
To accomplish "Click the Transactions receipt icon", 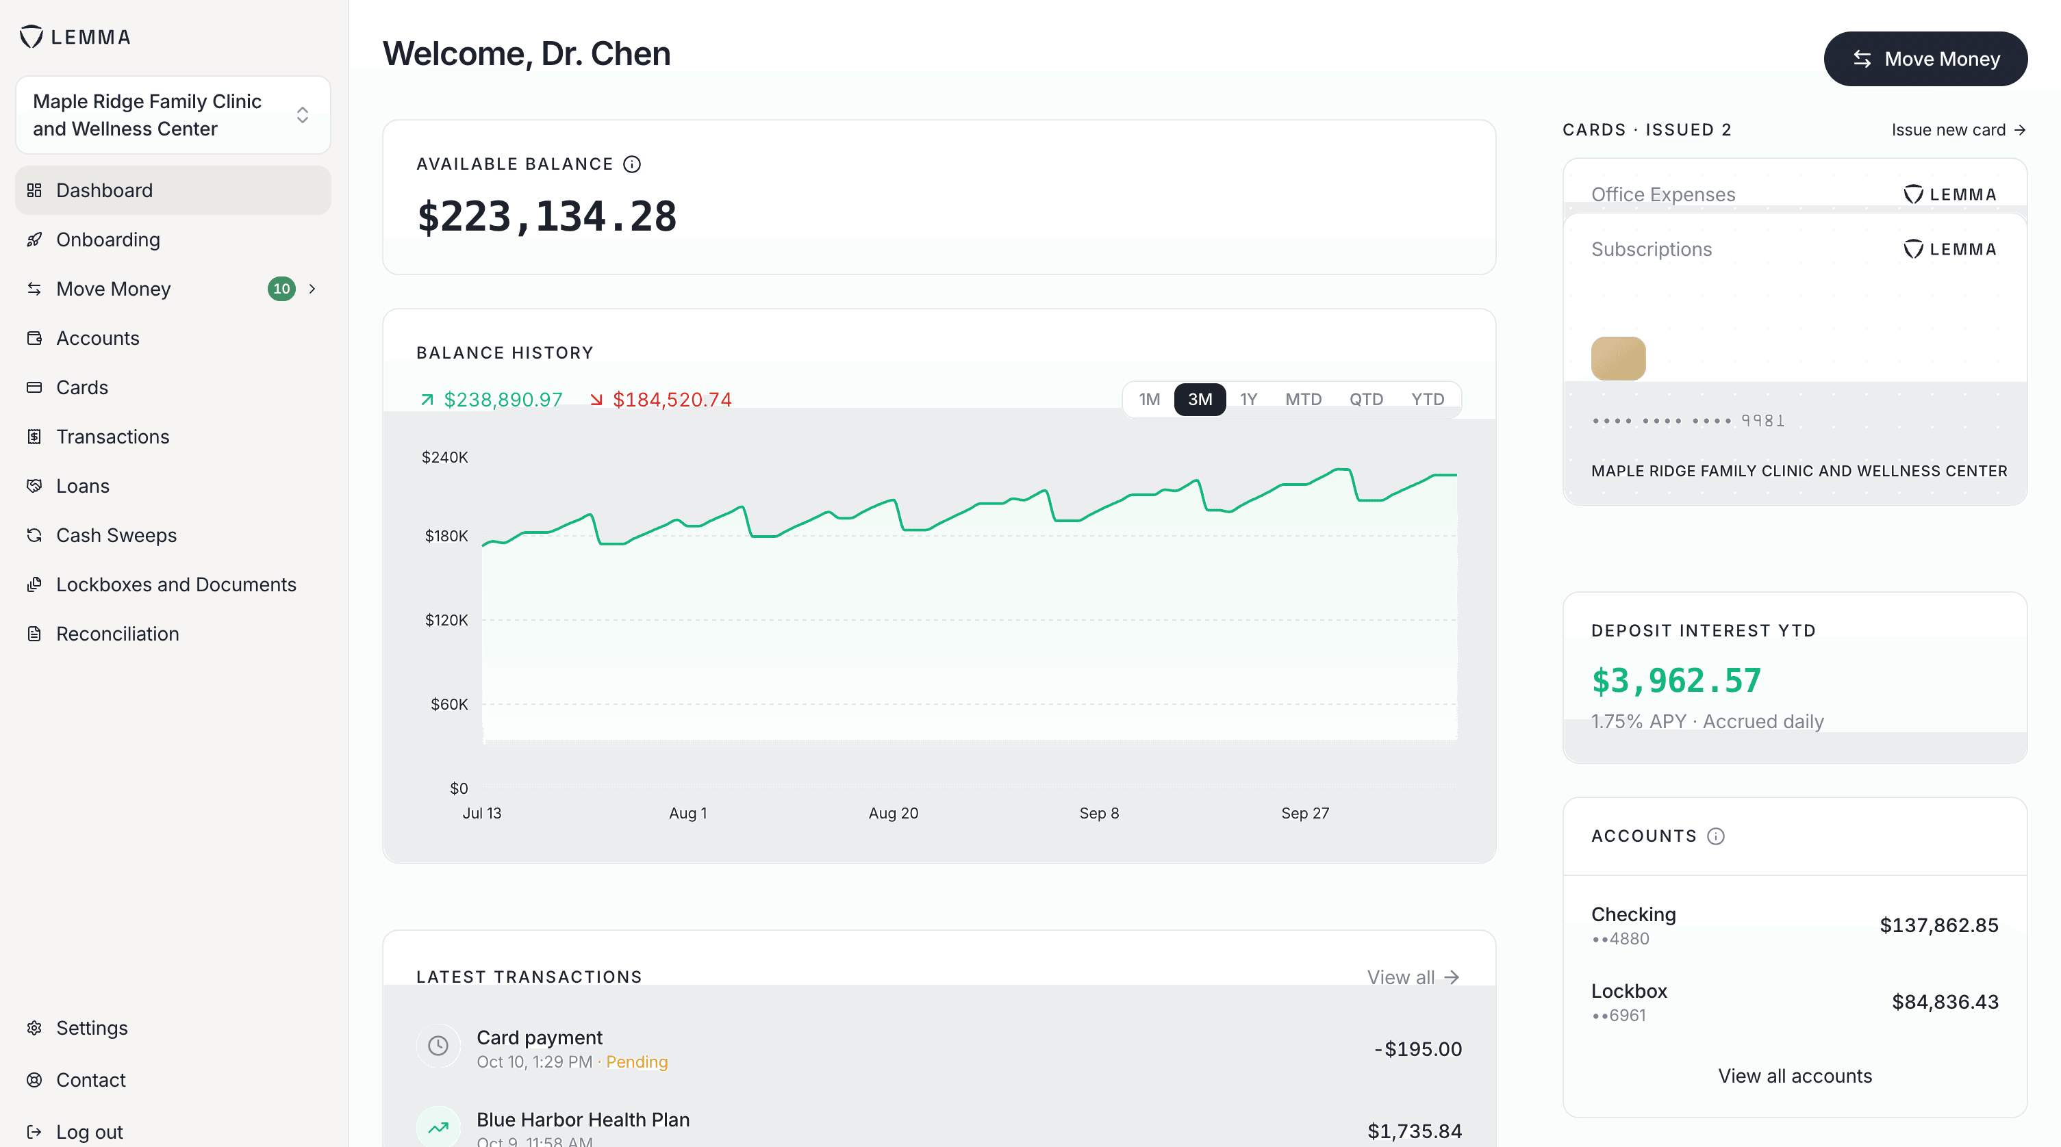I will (34, 437).
